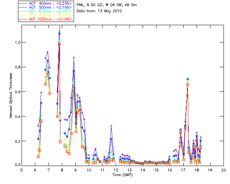The image size is (230, 184).
Task: Click the AOT 1020nm legend entry
Action: (46, 19)
